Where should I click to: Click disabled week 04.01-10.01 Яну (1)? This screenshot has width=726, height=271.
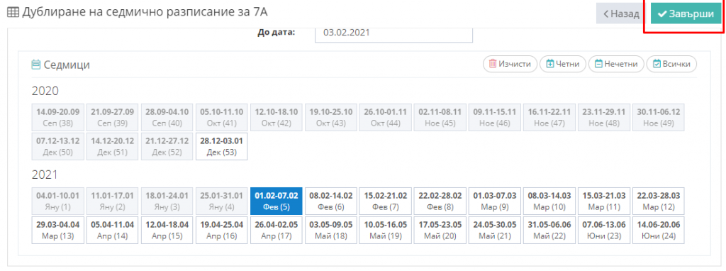tap(57, 201)
